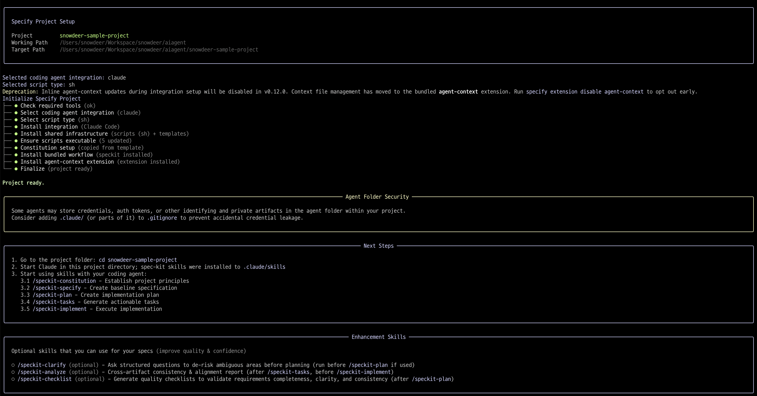Viewport: 757px width, 396px height.
Task: Click 'Finalize (project ready)' step
Action: [56, 169]
